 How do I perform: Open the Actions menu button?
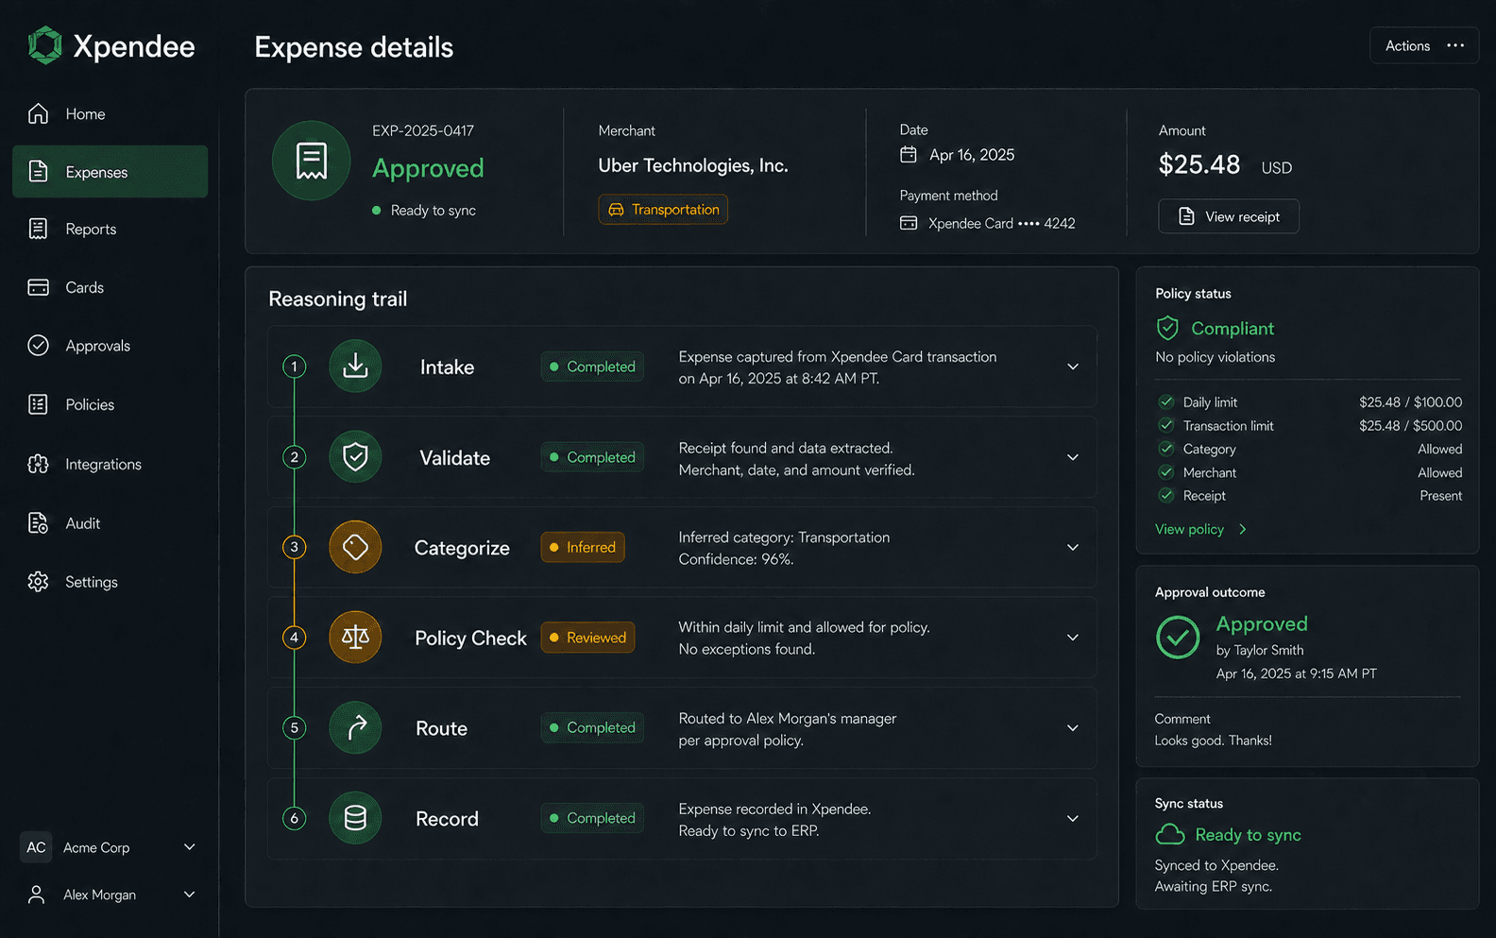point(1424,45)
